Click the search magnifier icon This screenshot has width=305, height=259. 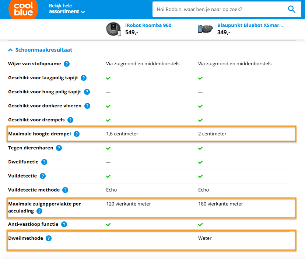(292, 9)
